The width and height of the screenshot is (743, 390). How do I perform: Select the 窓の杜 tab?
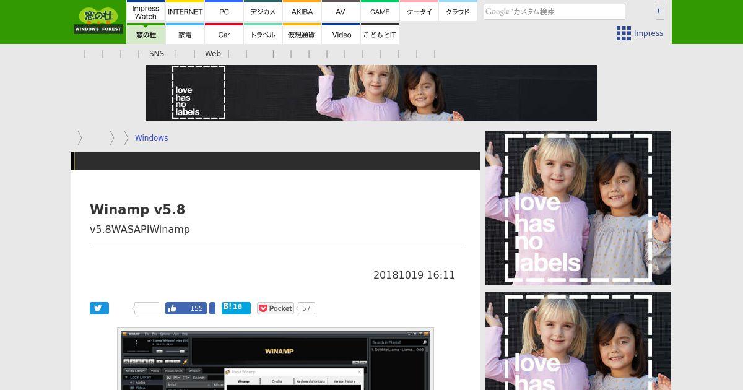146,34
